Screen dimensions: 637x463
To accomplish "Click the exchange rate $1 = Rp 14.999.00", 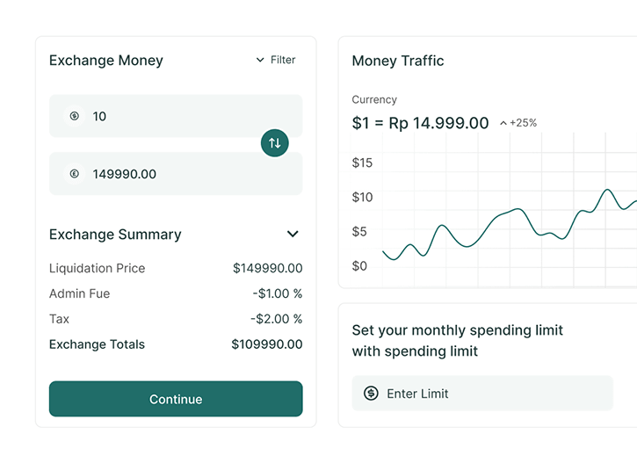I will tap(420, 123).
